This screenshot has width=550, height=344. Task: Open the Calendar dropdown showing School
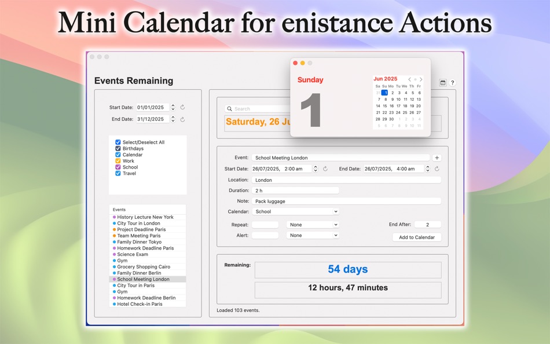[x=296, y=211]
